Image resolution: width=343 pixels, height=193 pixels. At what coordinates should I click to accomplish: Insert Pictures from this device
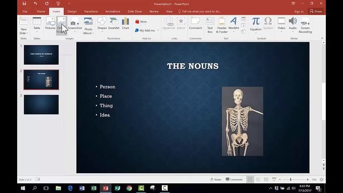[x=50, y=23]
